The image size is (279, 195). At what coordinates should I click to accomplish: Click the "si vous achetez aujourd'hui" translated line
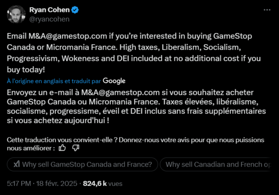point(59,121)
